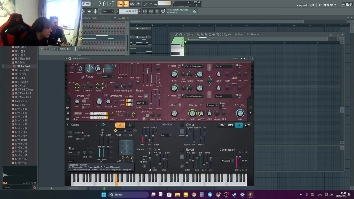Adjust the Compression amt slider

tap(236, 162)
